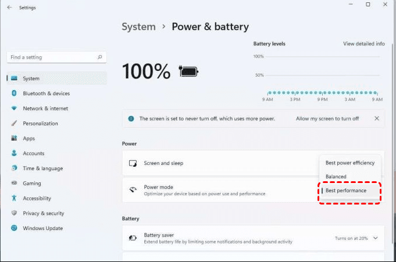
Task: Open View detailed info link
Action: (363, 44)
